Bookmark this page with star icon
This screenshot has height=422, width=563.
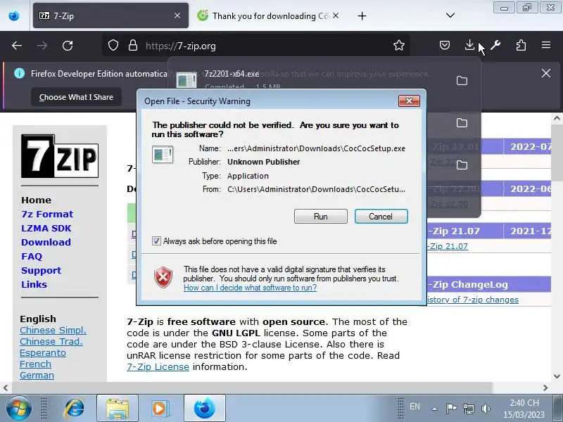coord(399,45)
